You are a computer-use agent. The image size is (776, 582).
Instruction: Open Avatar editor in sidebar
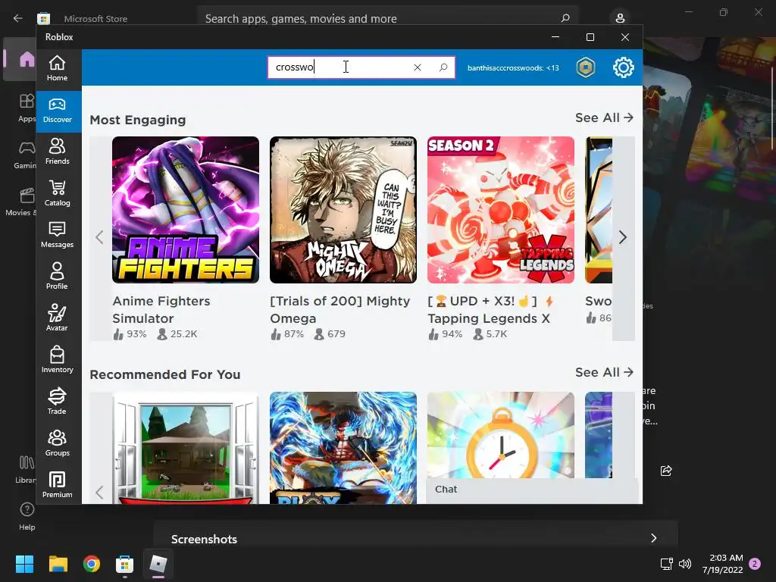57,318
